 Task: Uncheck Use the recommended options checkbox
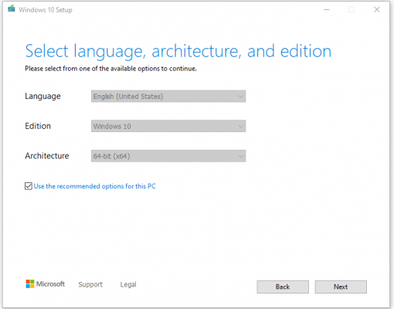click(29, 186)
